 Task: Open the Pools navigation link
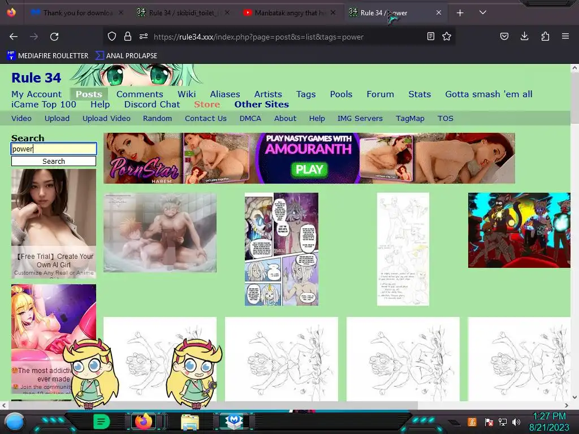click(x=341, y=94)
